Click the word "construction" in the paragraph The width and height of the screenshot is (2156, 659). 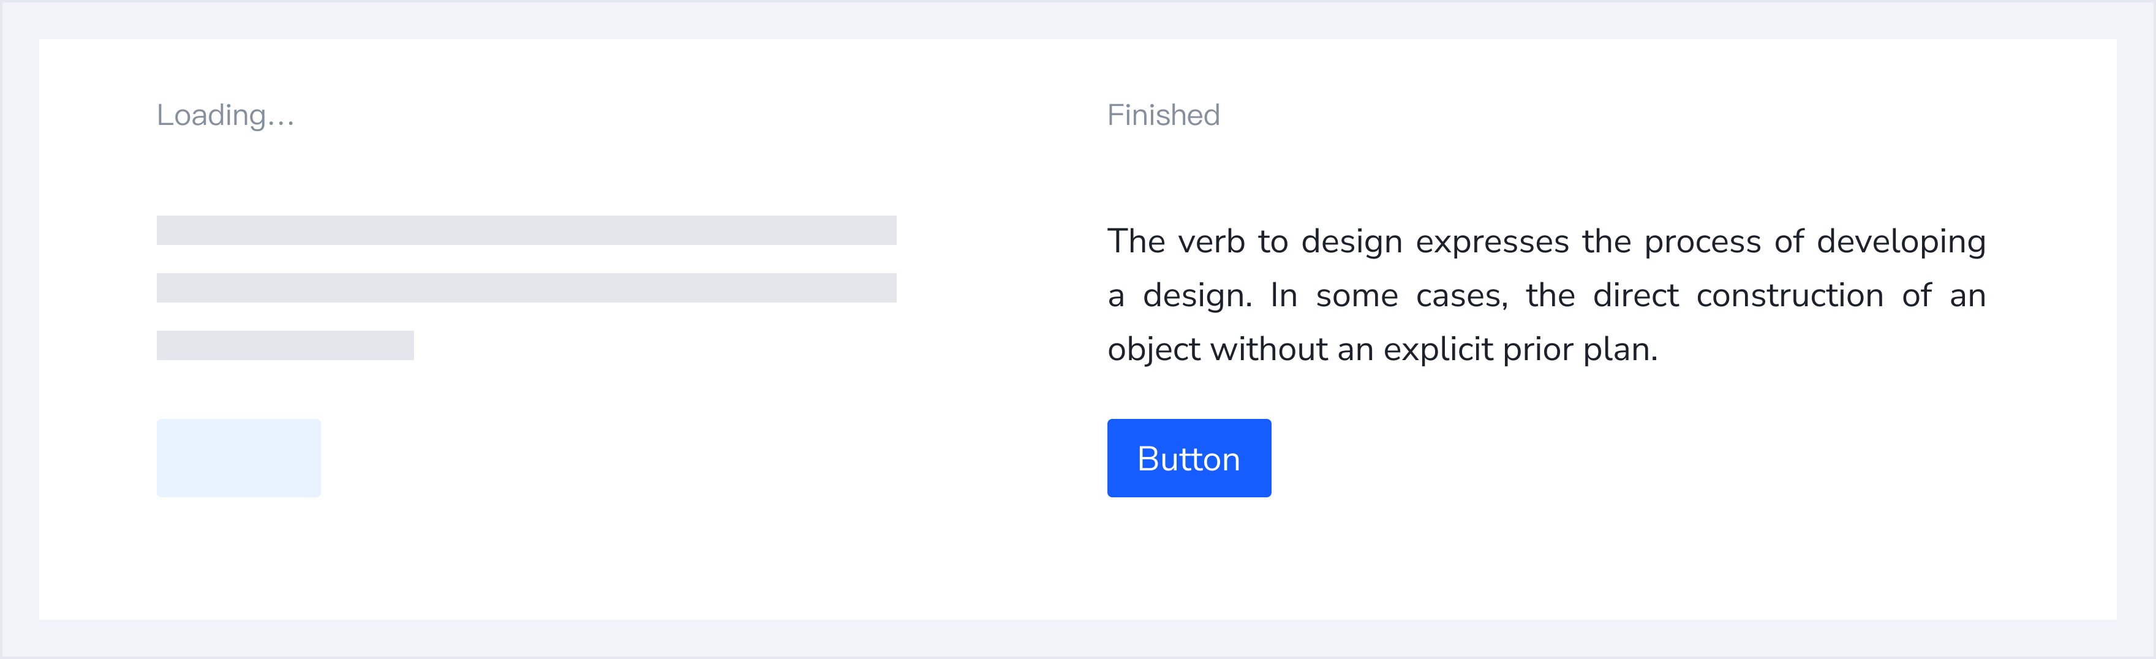tap(1789, 296)
